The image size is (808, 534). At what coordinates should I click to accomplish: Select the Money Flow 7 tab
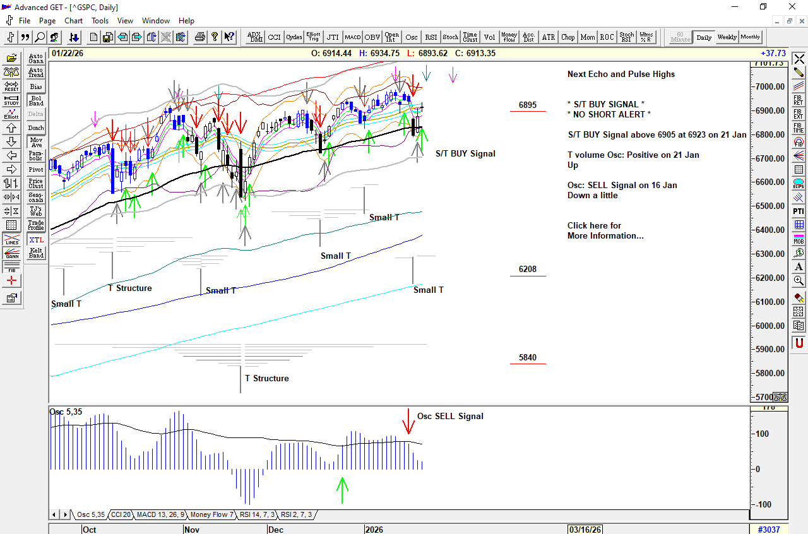tap(212, 515)
